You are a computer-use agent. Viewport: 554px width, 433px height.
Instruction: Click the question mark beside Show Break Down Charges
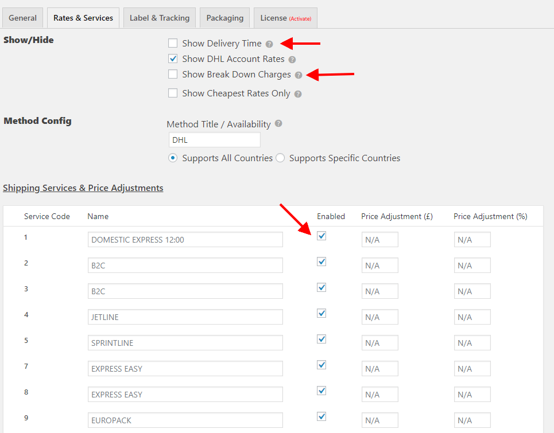298,75
